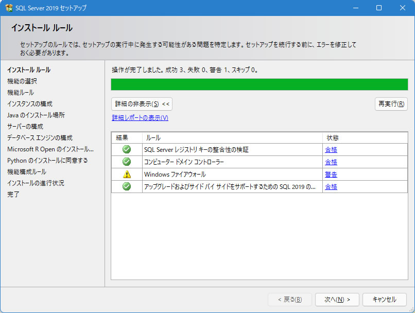Click green check icon for SQL 2019 upgrade rule
The image size is (415, 313).
(127, 186)
